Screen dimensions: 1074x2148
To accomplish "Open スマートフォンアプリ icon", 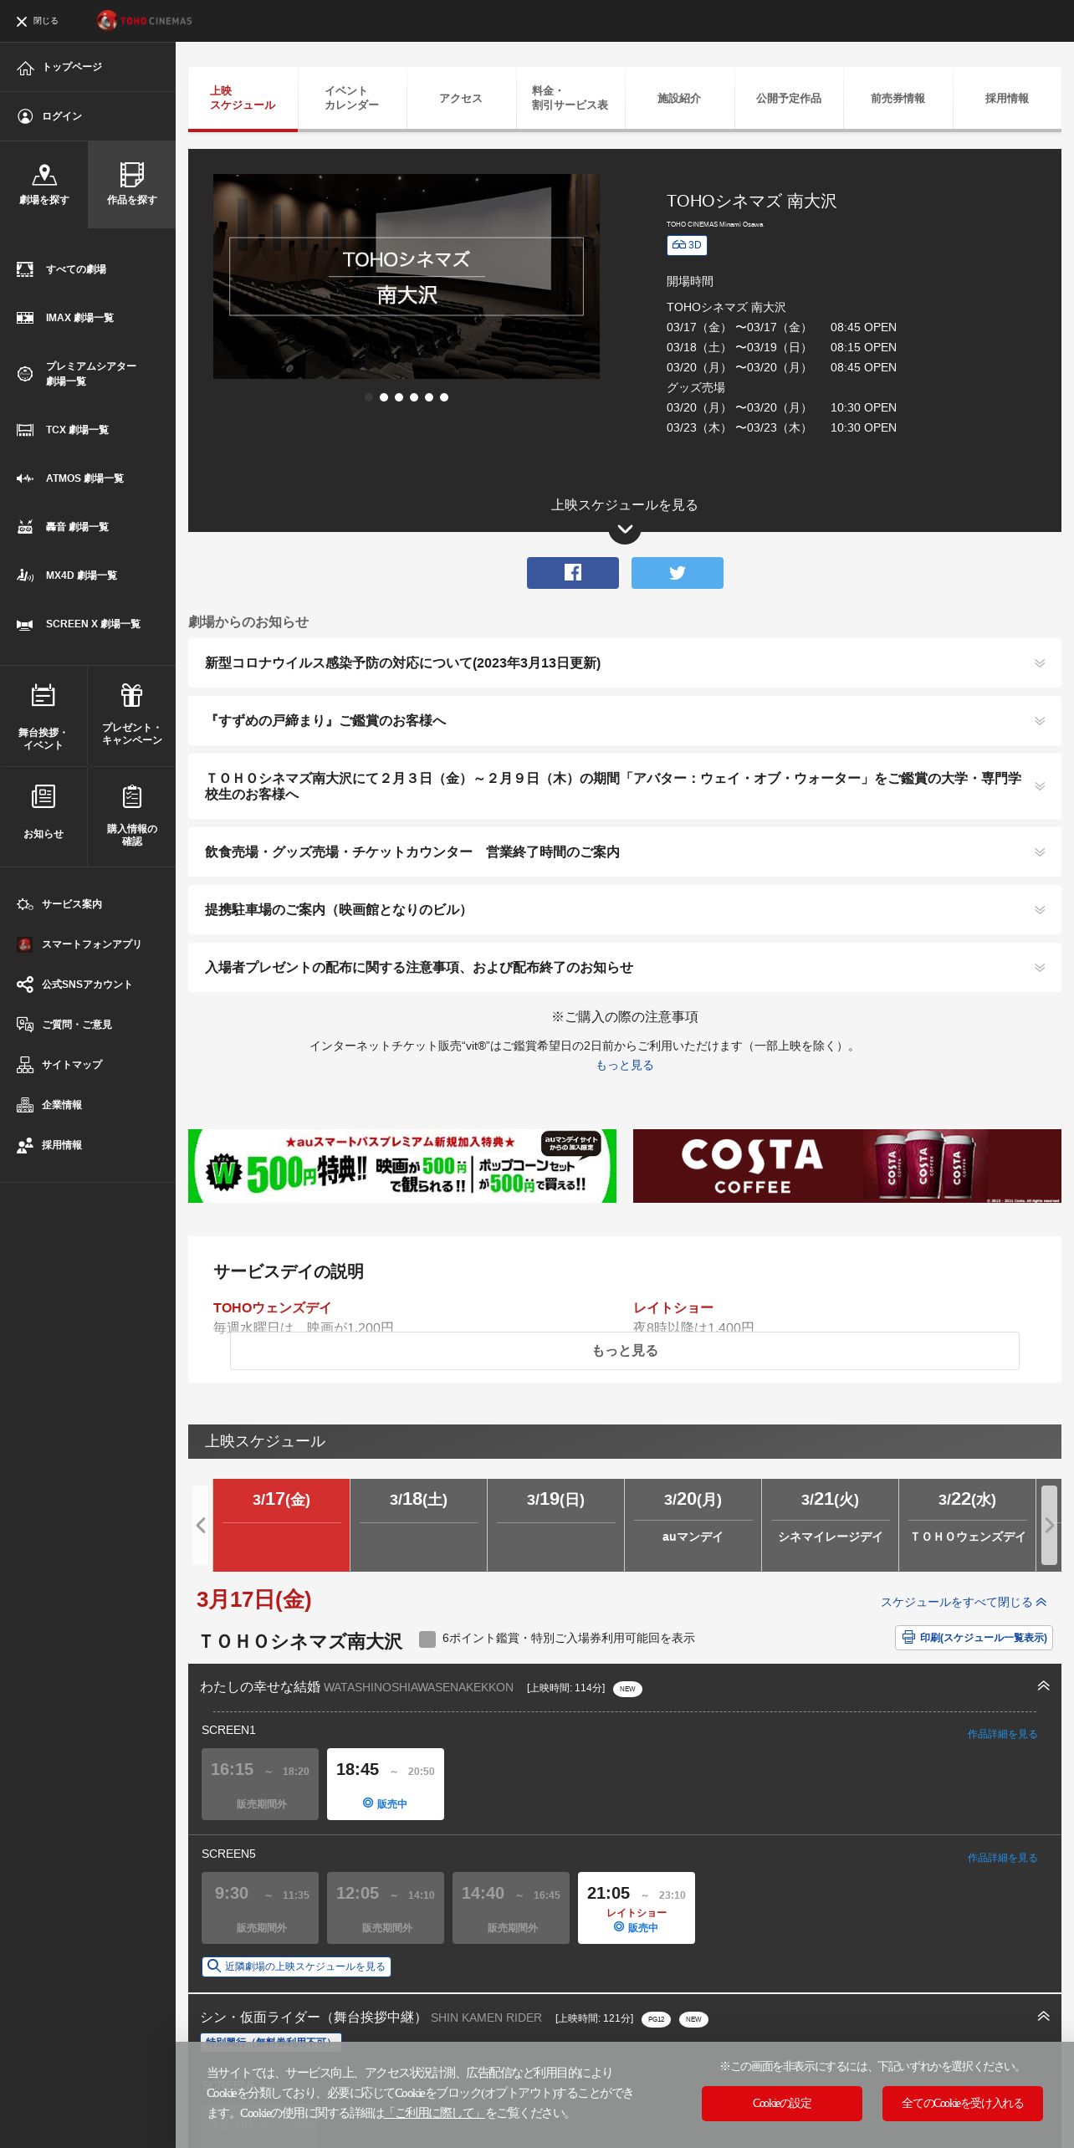I will pyautogui.click(x=25, y=944).
